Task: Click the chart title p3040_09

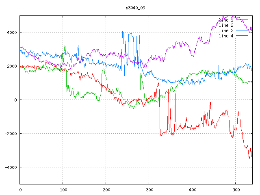Action: [135, 8]
